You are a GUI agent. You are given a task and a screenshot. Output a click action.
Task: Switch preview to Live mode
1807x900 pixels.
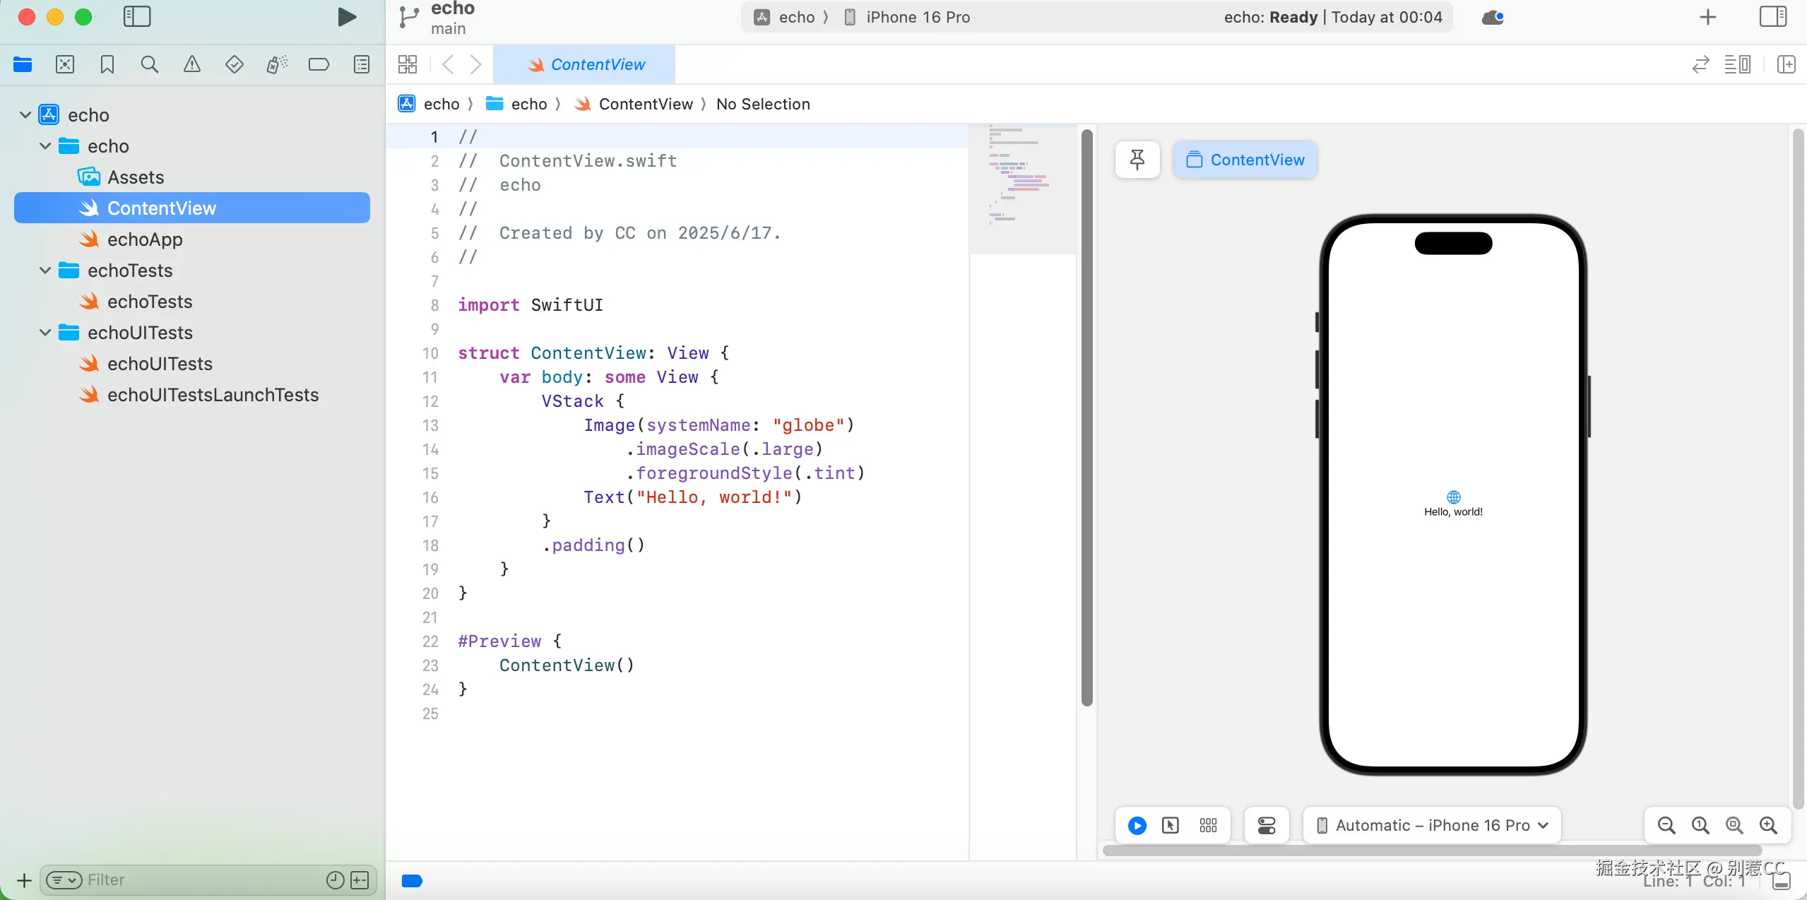tap(1137, 825)
